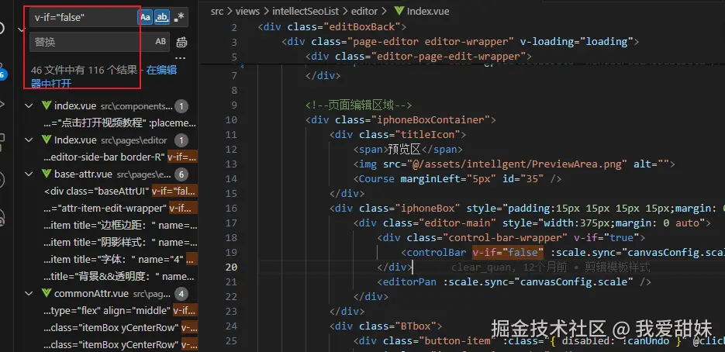Click the intellectSeoList breadcrumb segment
The width and height of the screenshot is (725, 352).
(x=310, y=12)
